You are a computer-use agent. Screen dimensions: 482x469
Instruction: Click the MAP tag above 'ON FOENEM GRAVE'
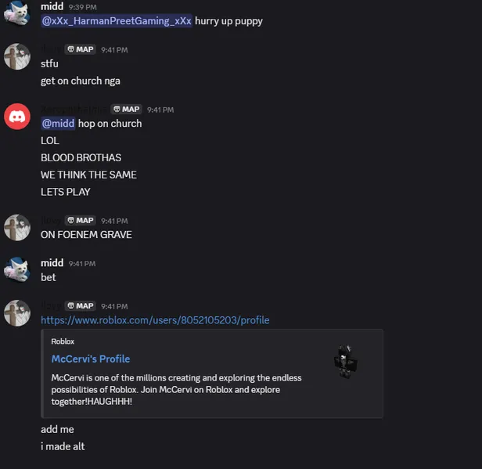(80, 221)
